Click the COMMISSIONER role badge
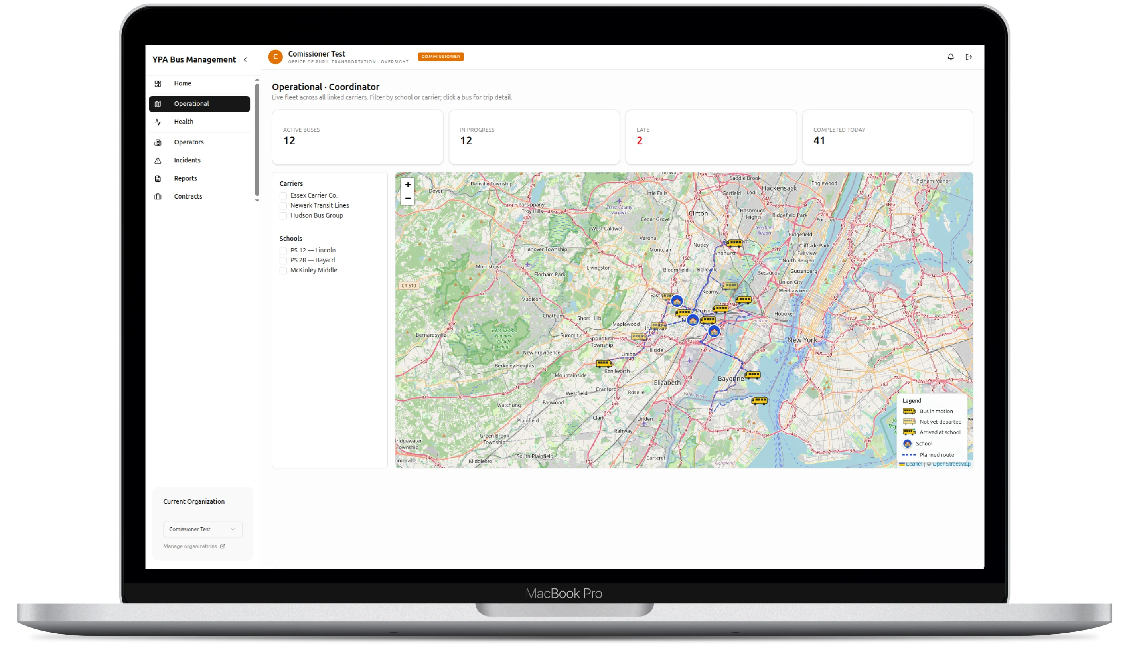 click(440, 57)
